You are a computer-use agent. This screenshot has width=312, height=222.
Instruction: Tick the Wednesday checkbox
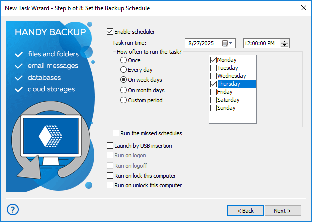coord(214,76)
